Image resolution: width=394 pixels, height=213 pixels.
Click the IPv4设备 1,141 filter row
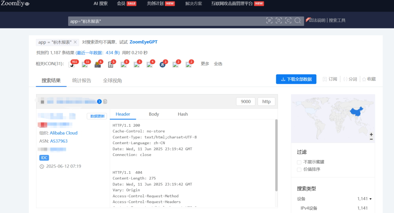pos(334,208)
